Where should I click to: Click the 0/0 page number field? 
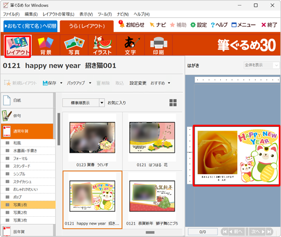[x=203, y=232]
